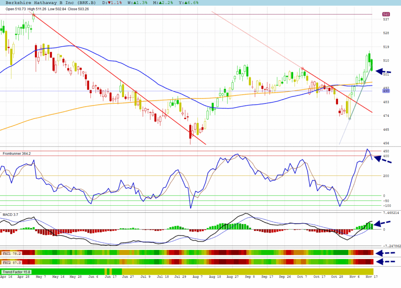The height and width of the screenshot is (288, 401).
Task: Click the dashed arrow at the FXC2 bar
Action: (x=384, y=261)
